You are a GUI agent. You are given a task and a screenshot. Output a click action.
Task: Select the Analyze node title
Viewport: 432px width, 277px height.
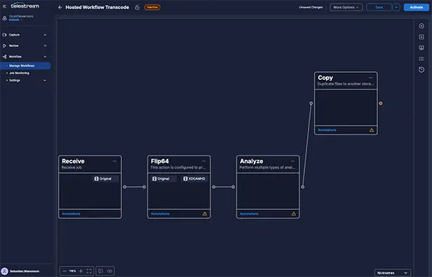(x=251, y=162)
